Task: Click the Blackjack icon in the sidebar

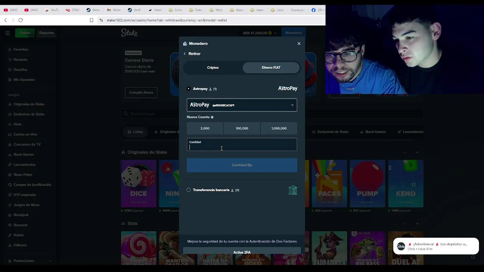Action: tap(10, 215)
